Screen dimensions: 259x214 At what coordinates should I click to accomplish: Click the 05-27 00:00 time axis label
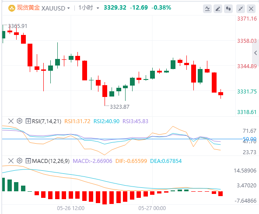pos(152,208)
